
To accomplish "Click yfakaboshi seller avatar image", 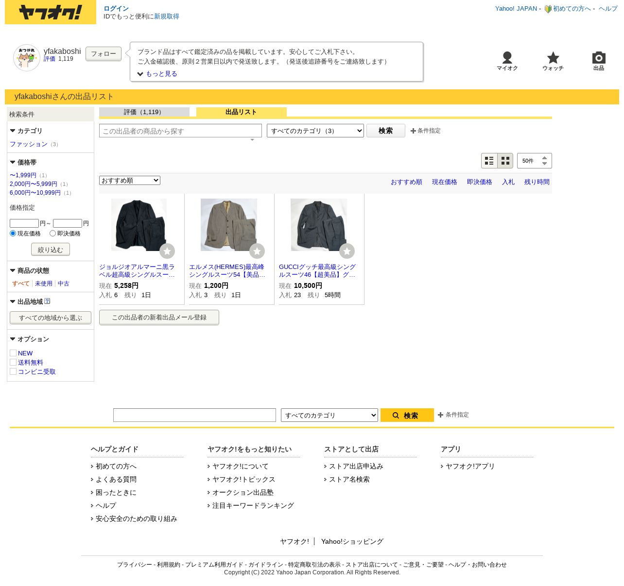I will pos(27,58).
